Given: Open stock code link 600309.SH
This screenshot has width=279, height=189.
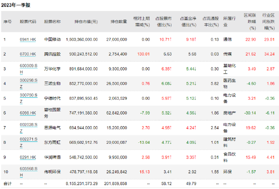Looking at the screenshot, I should pyautogui.click(x=28, y=69).
